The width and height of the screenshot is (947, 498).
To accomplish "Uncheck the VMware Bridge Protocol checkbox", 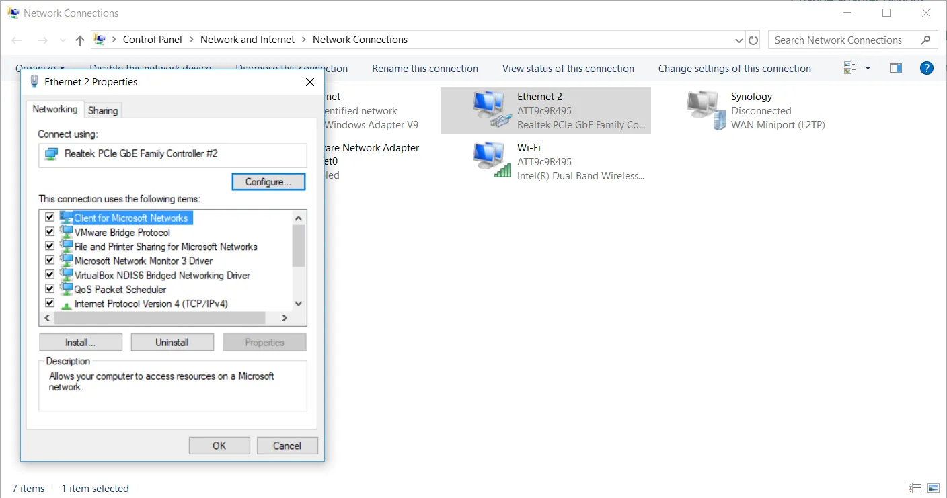I will point(50,232).
